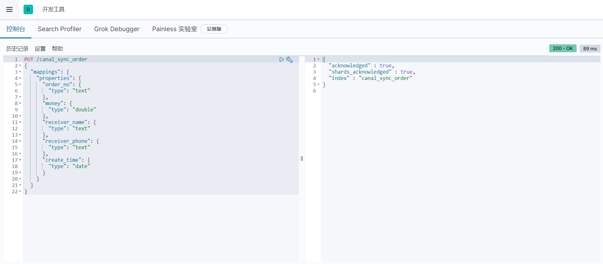
Task: Collapse the root JSON block at line 2
Action: 20,66
